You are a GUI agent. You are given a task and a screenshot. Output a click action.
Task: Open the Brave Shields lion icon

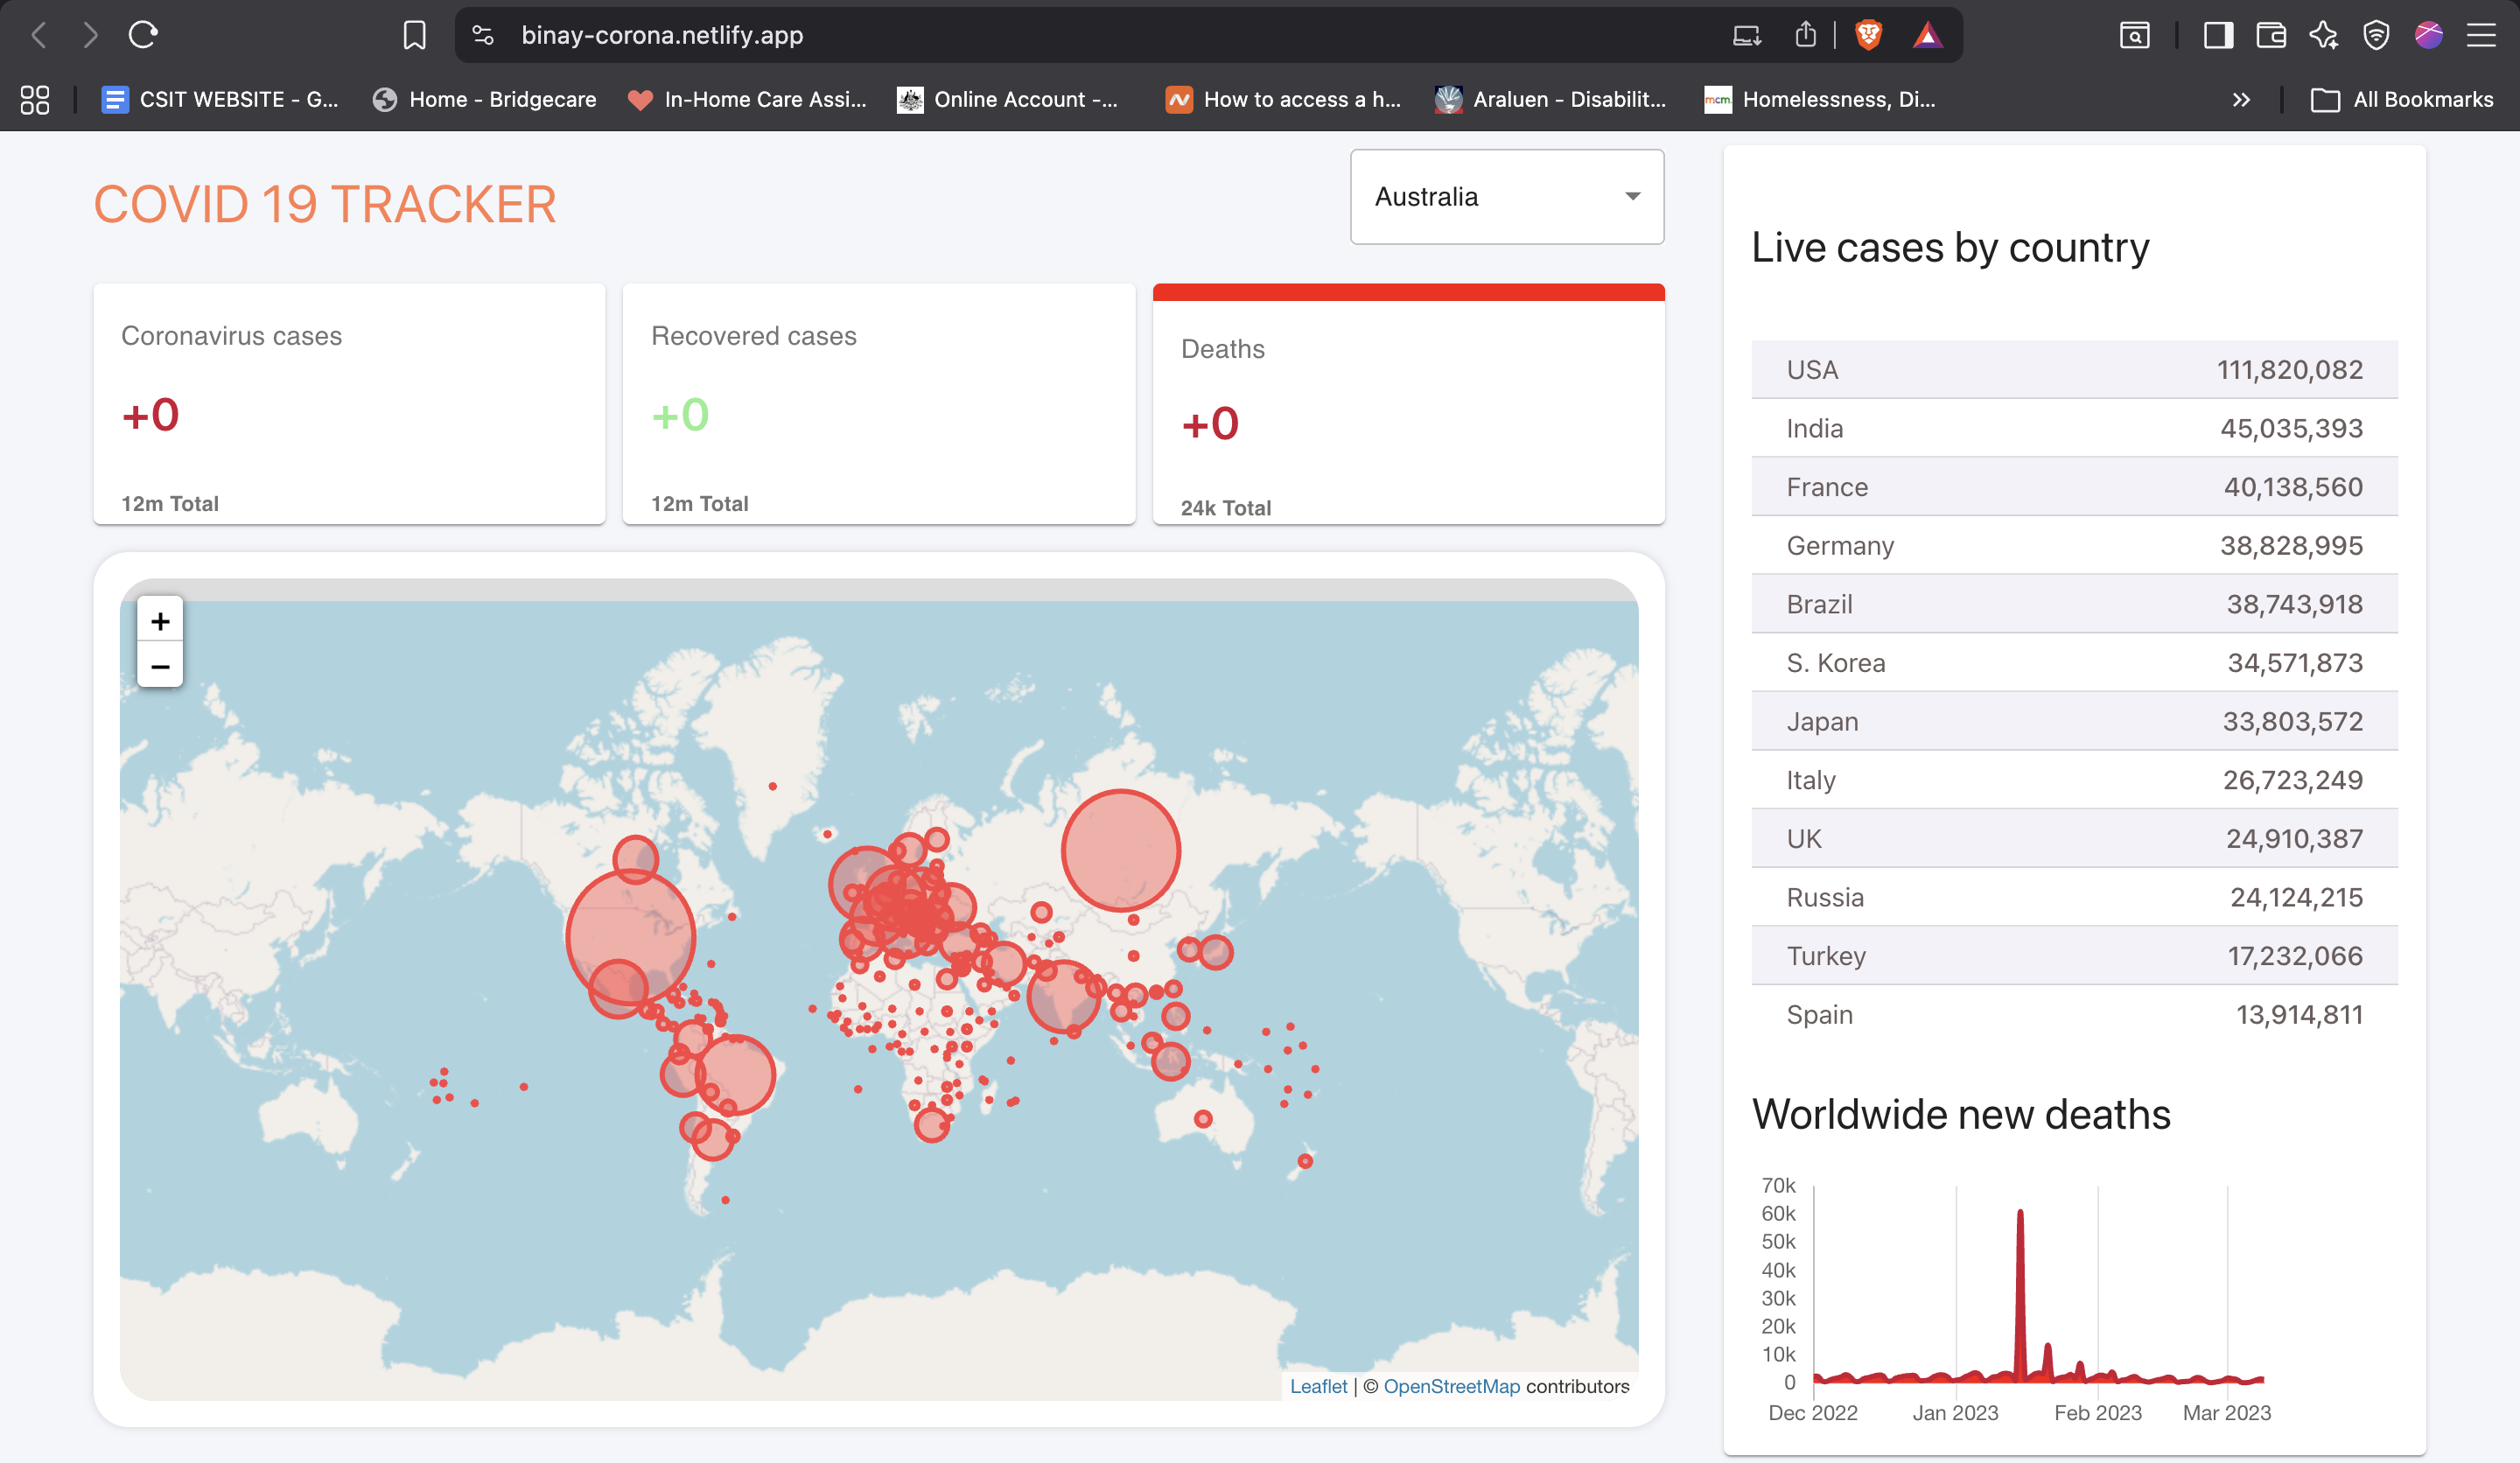1868,35
